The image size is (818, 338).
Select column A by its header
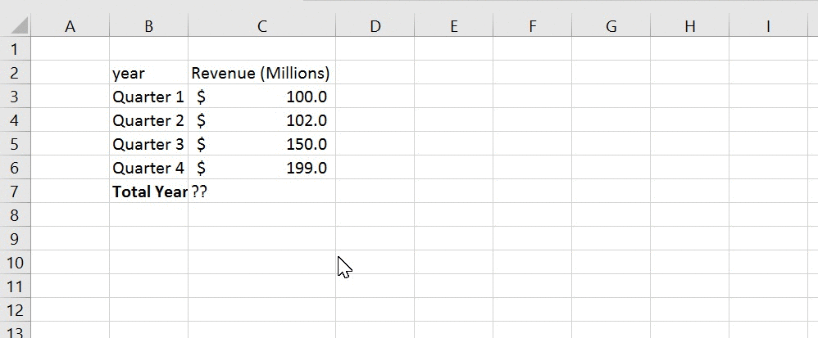pos(70,26)
